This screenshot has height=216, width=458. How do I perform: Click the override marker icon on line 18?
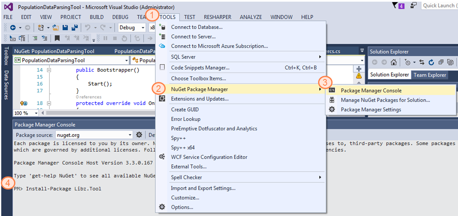click(23, 103)
